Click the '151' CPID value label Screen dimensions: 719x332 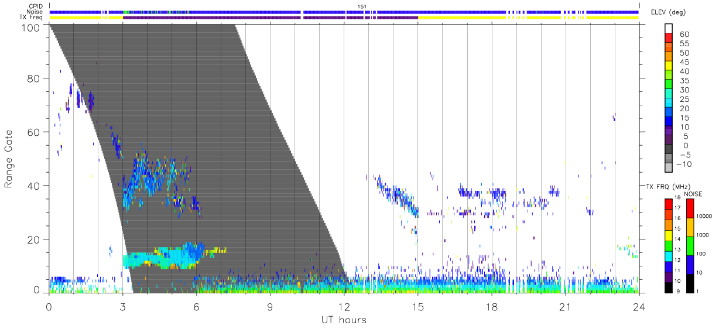pyautogui.click(x=362, y=6)
